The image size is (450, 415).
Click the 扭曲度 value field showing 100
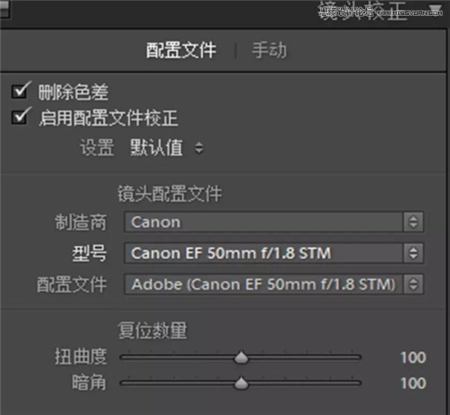pos(412,357)
